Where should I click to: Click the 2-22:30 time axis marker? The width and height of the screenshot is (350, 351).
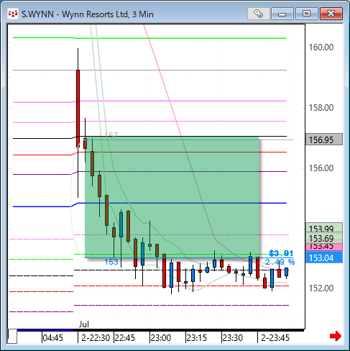point(96,338)
